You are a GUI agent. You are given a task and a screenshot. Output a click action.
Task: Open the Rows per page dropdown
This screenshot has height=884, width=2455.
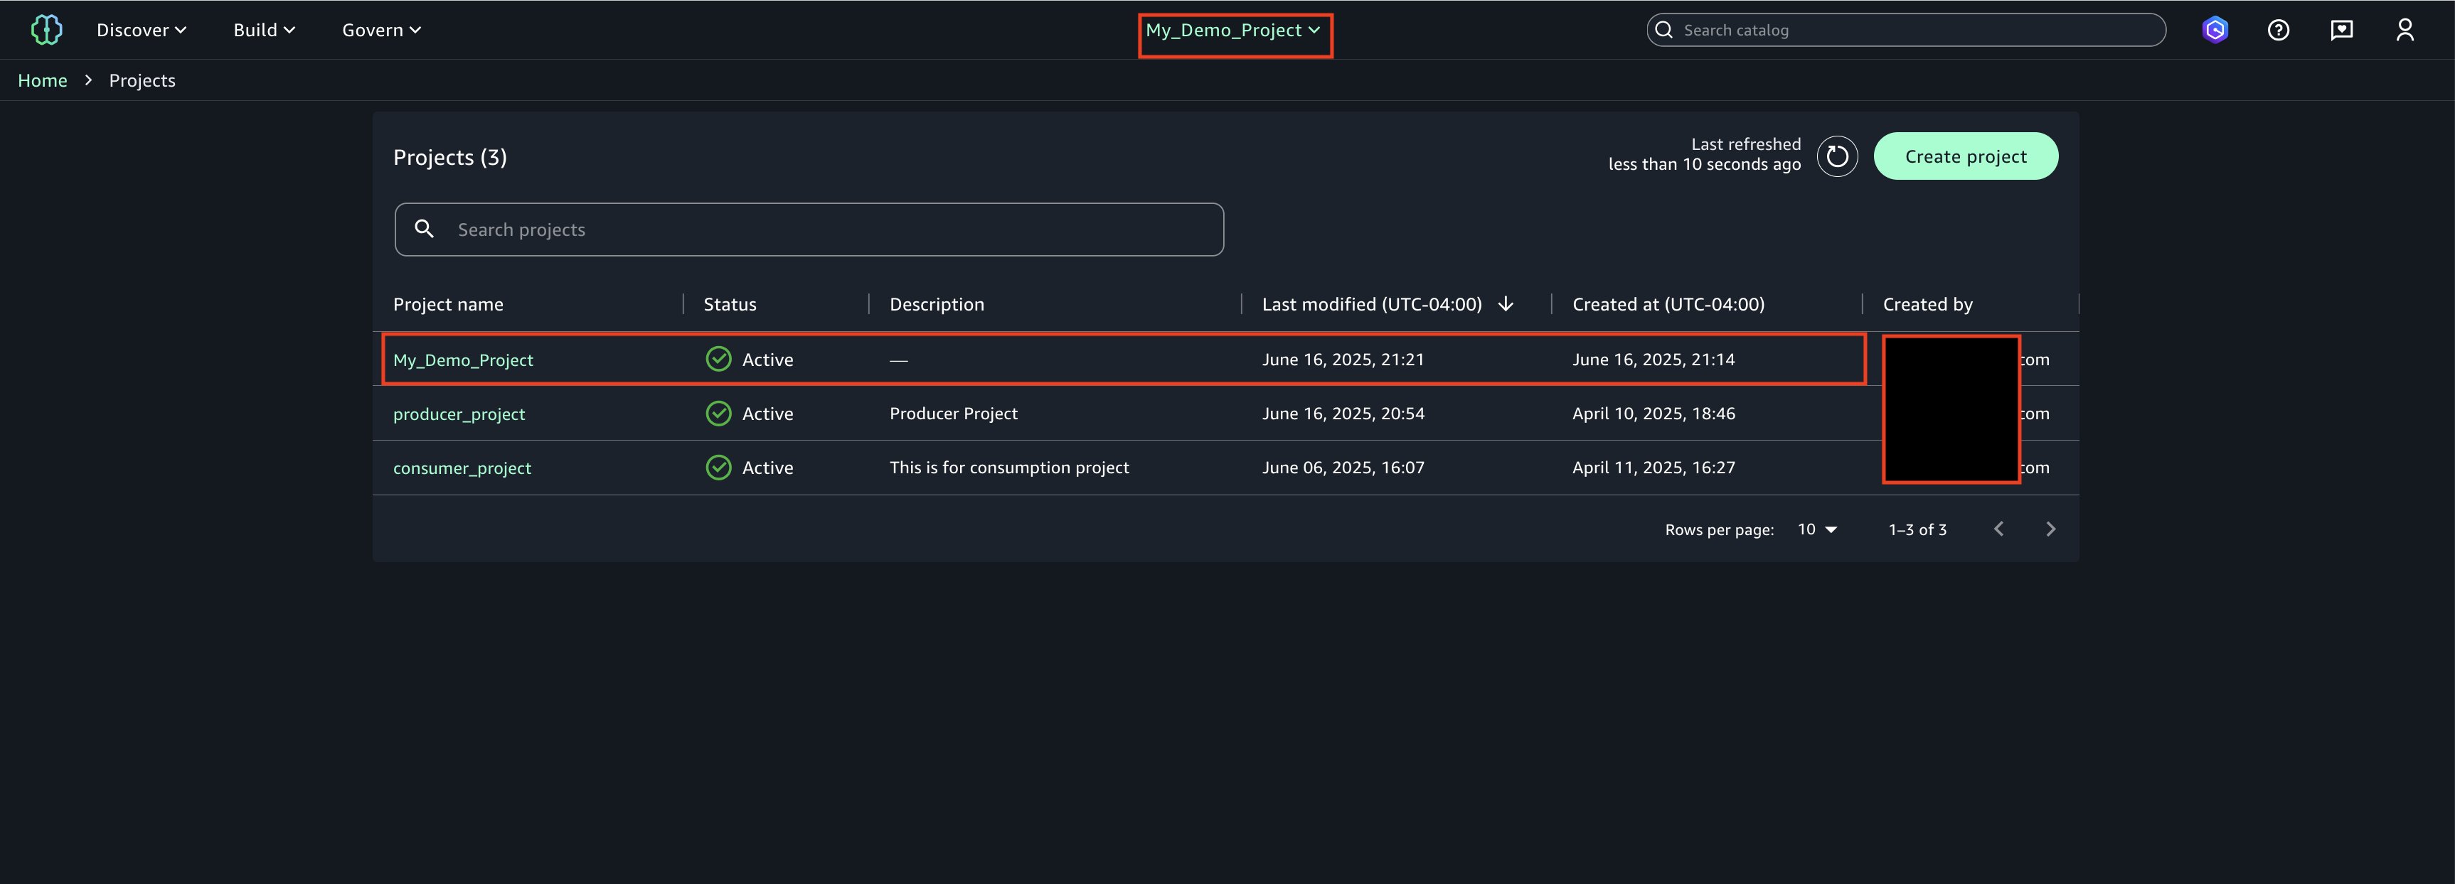pyautogui.click(x=1816, y=529)
